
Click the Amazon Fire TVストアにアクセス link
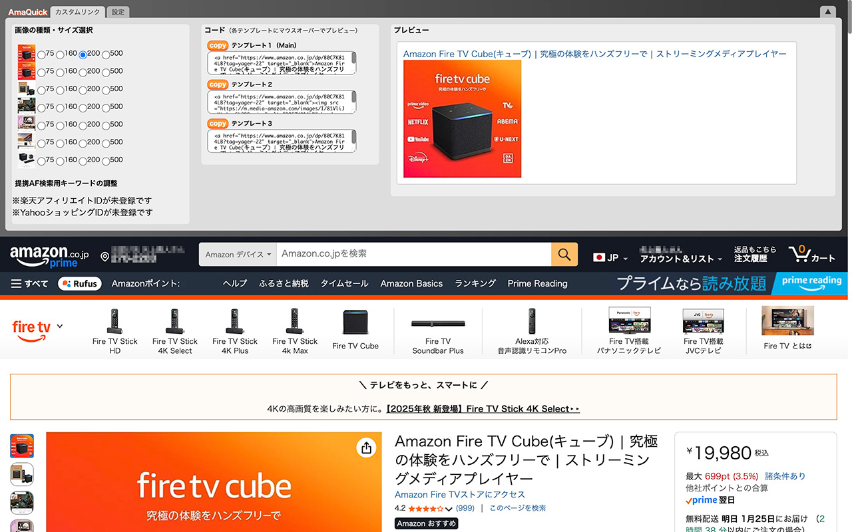click(459, 495)
